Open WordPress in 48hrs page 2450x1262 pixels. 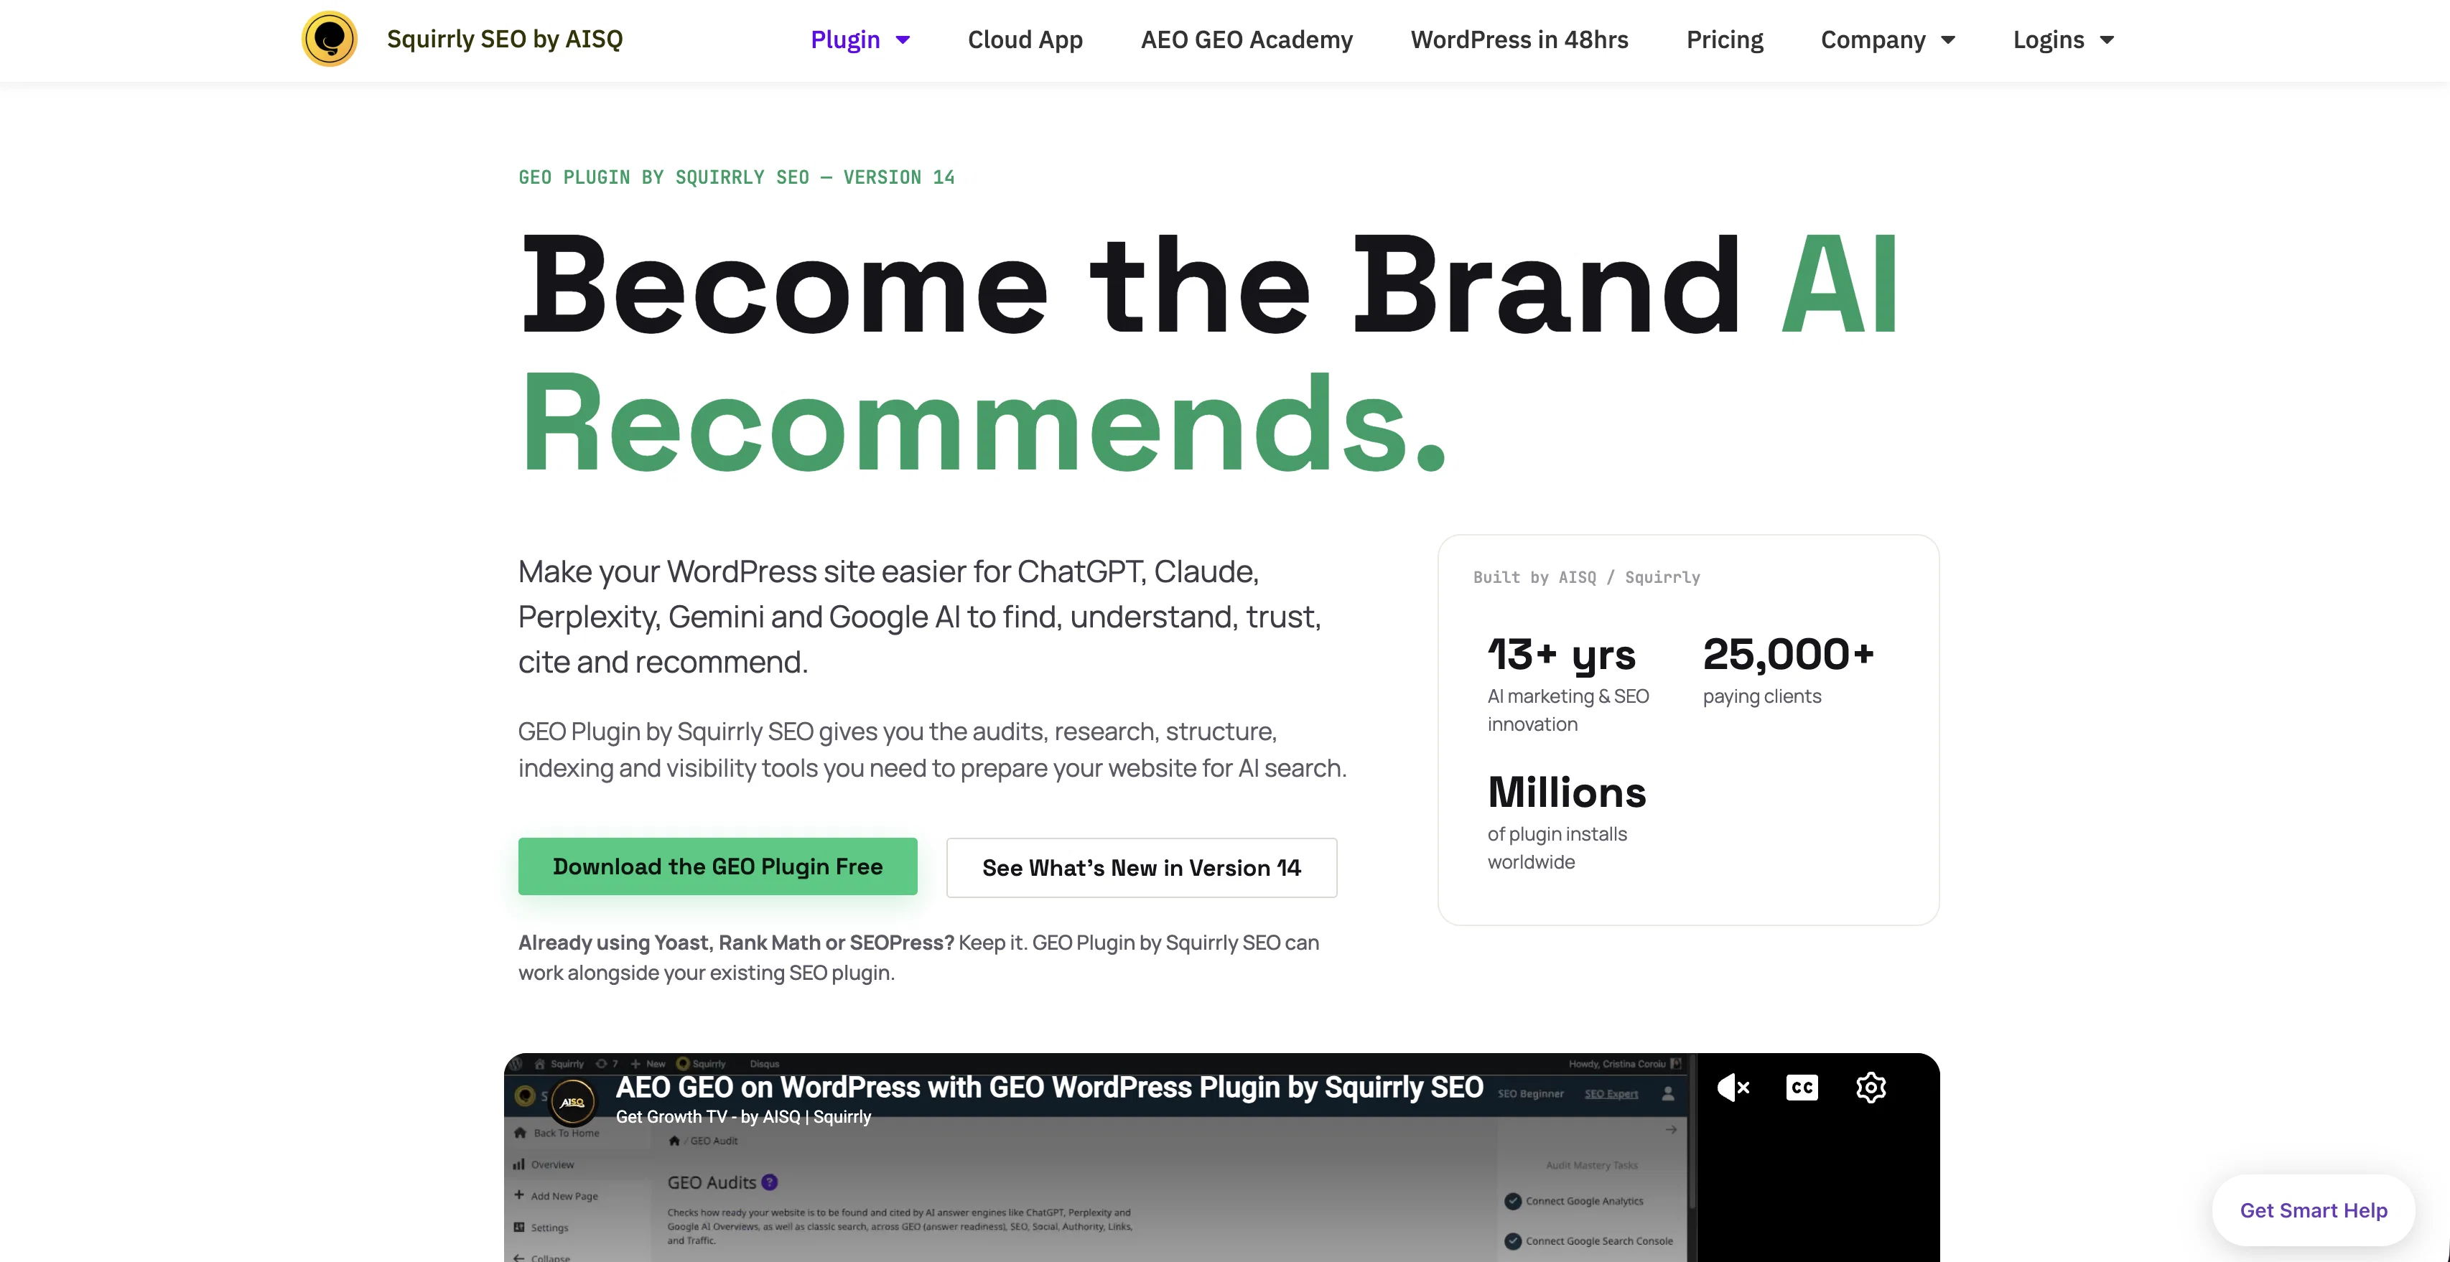pos(1519,39)
